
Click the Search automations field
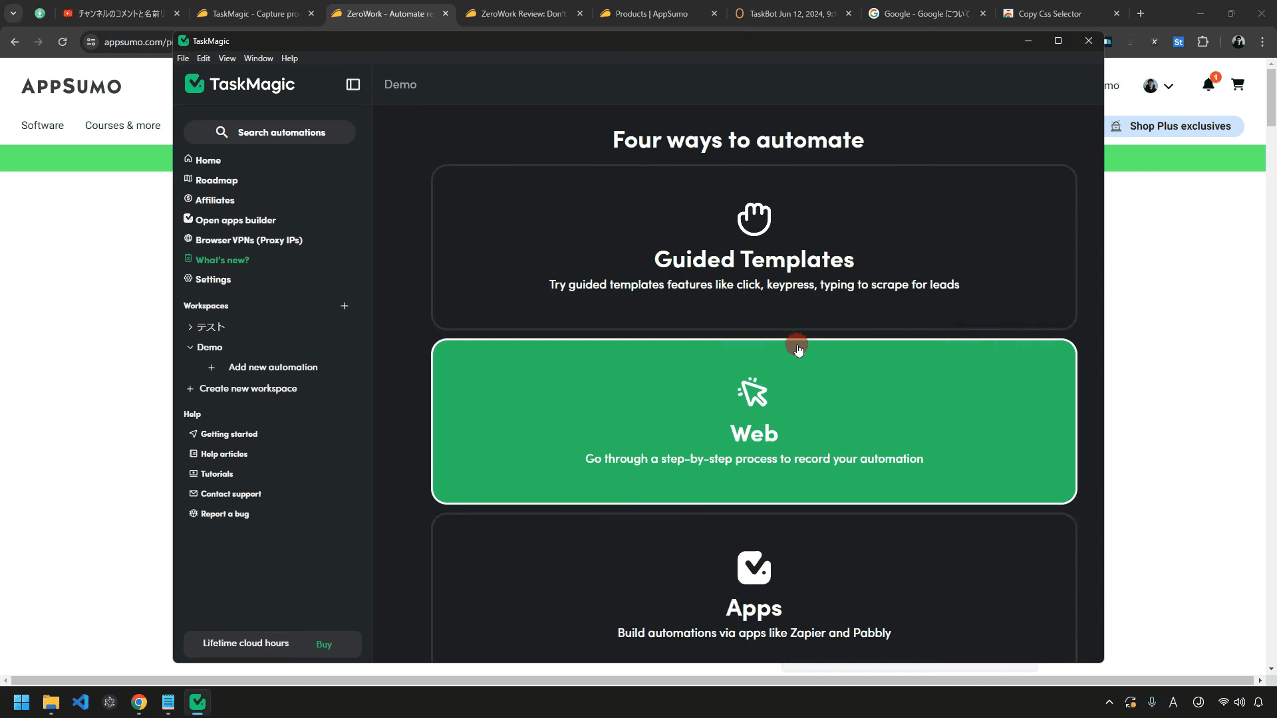pos(269,132)
